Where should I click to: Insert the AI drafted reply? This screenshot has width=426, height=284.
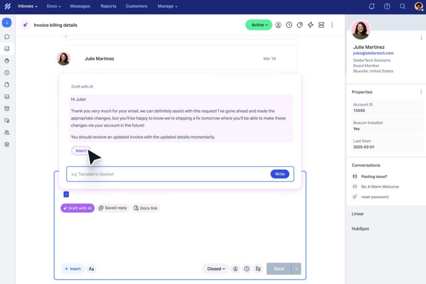click(81, 150)
